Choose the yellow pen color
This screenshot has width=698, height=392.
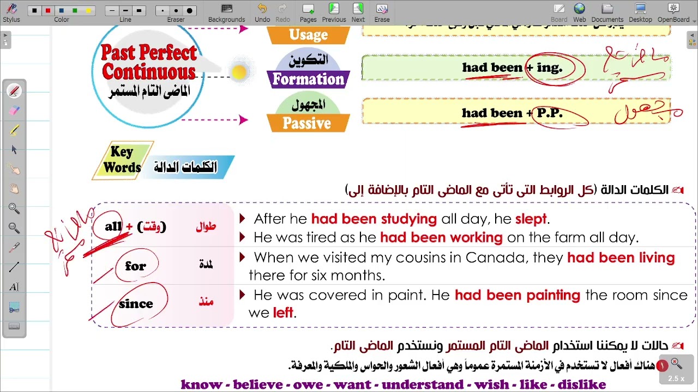point(88,10)
